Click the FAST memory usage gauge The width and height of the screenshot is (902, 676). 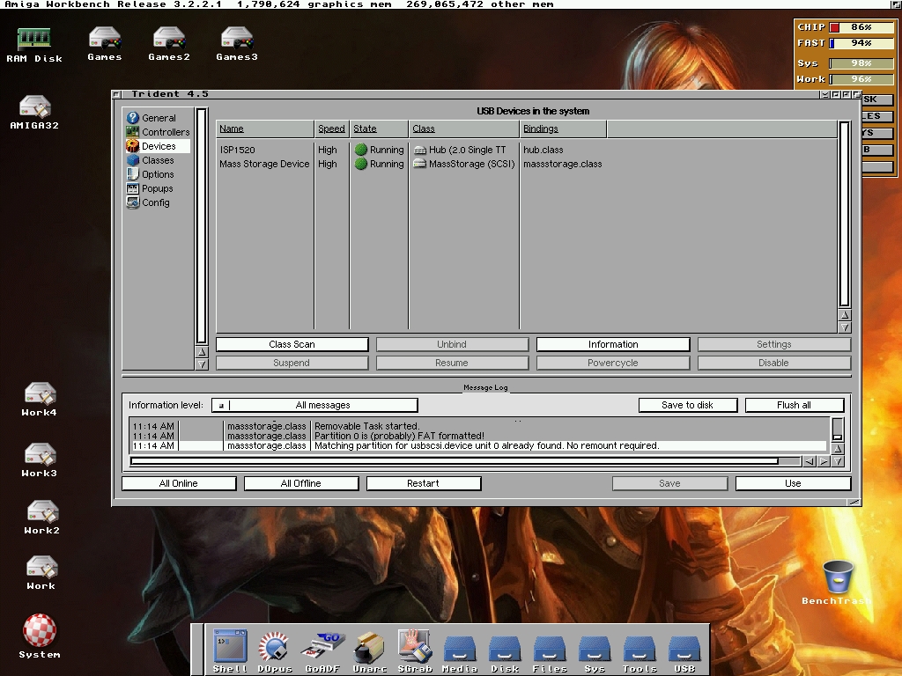861,43
